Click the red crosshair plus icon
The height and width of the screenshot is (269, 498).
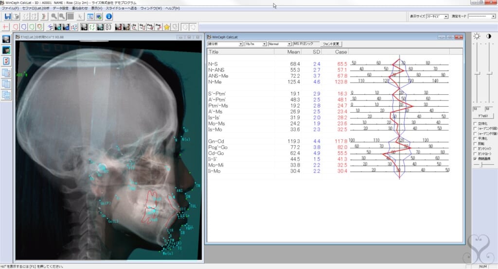click(x=5, y=27)
